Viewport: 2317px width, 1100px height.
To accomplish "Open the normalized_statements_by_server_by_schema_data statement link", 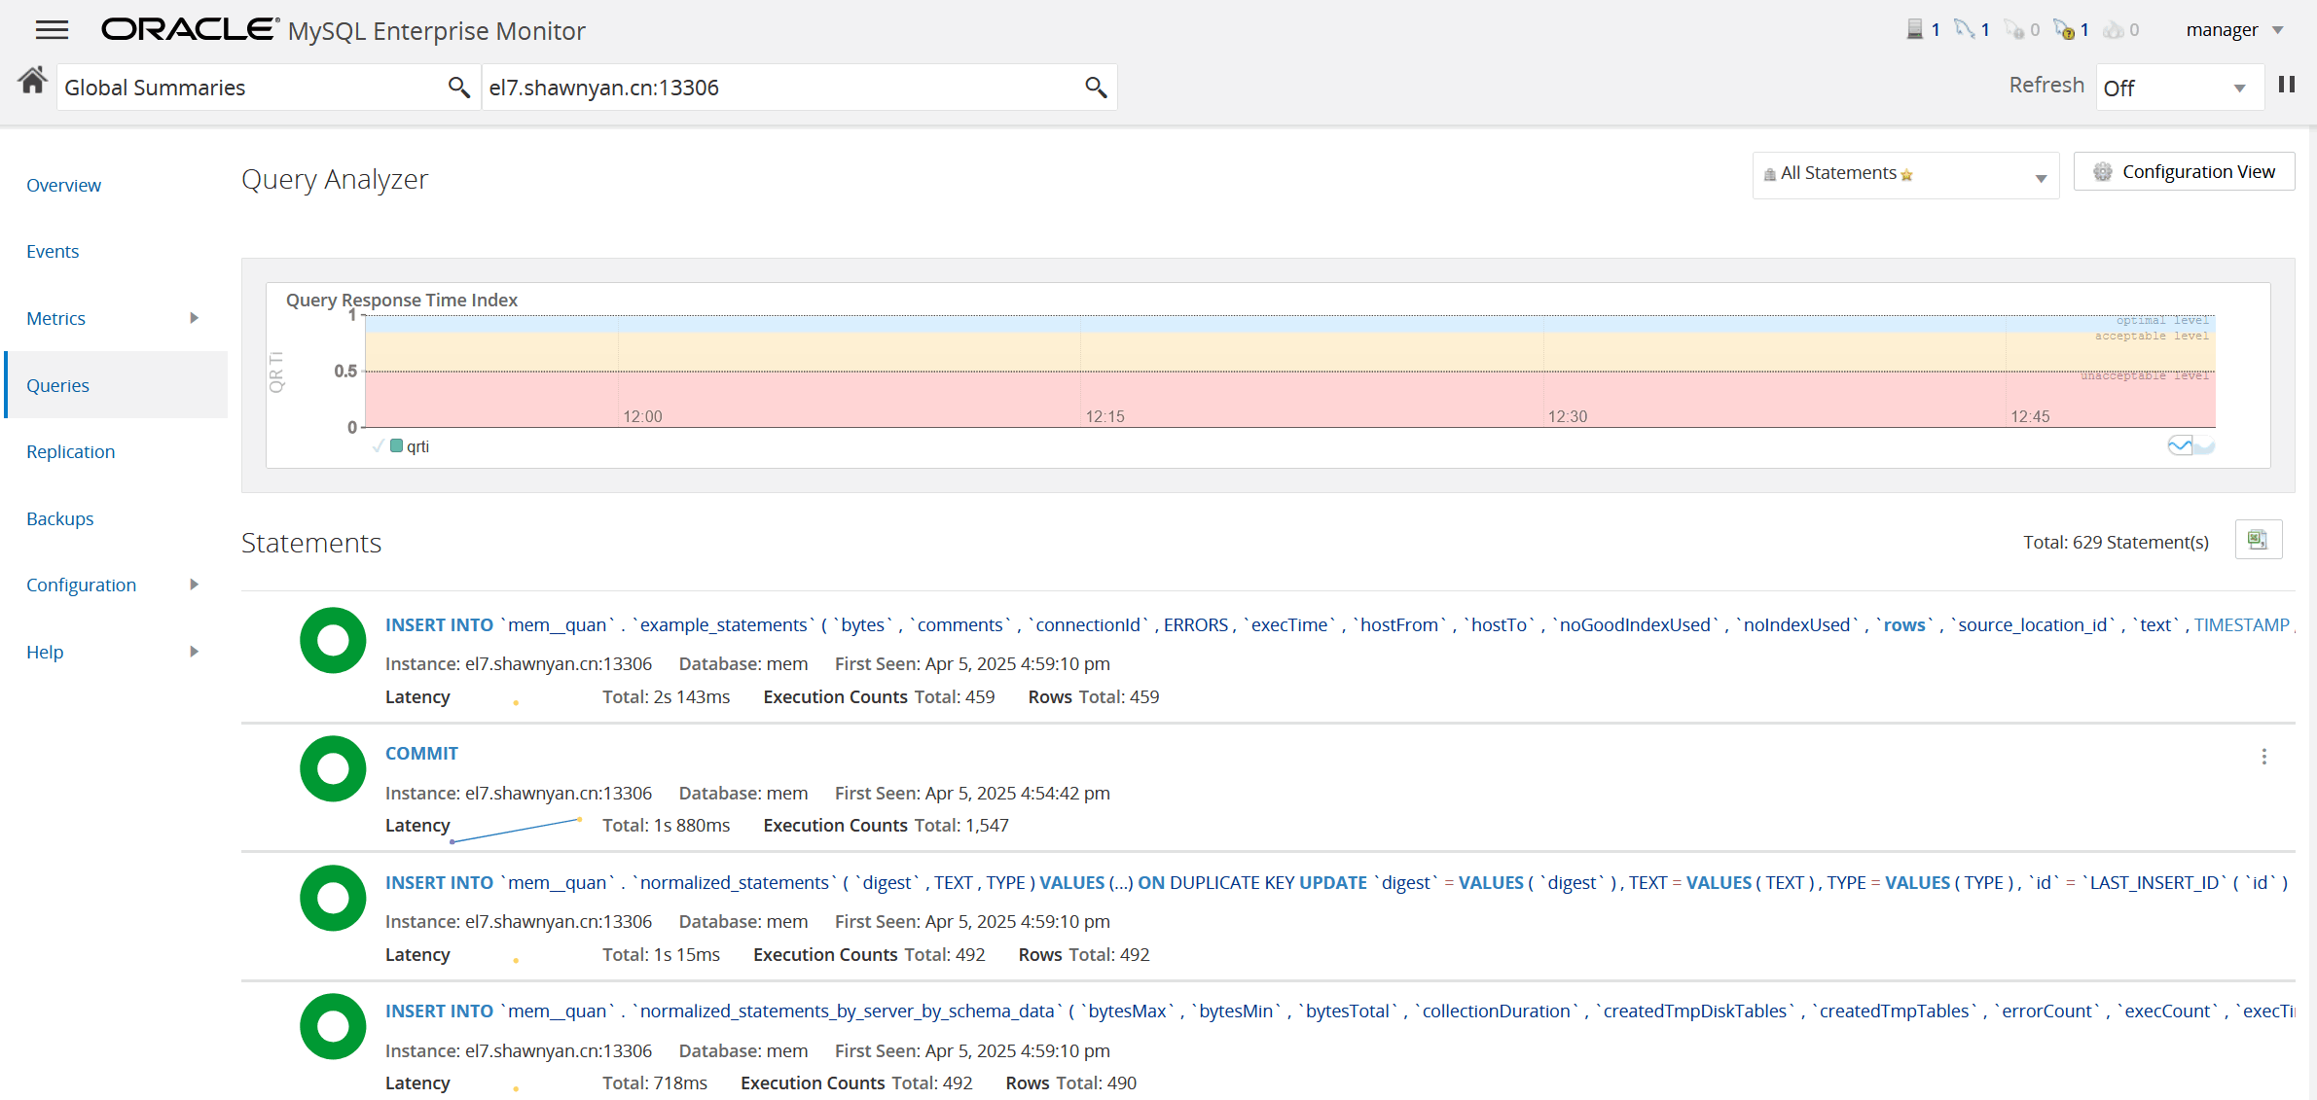I will tap(1340, 1011).
